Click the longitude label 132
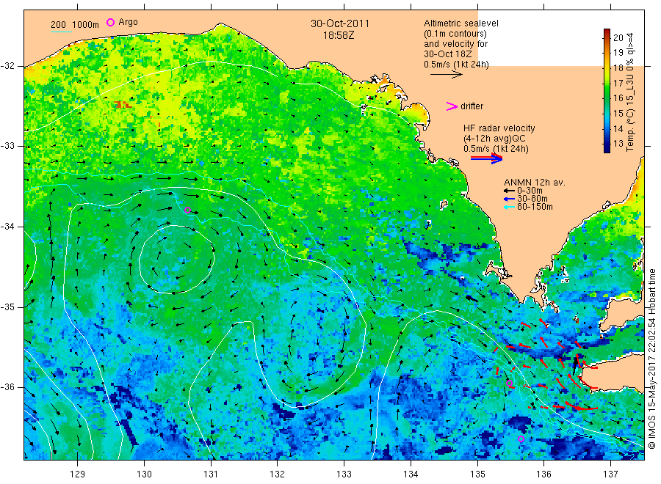The width and height of the screenshot is (661, 484). [x=278, y=474]
